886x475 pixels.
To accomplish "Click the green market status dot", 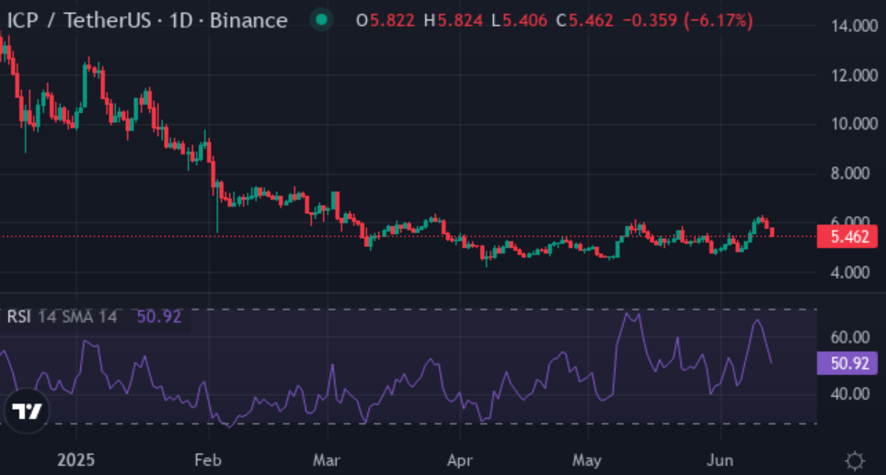I will click(320, 19).
